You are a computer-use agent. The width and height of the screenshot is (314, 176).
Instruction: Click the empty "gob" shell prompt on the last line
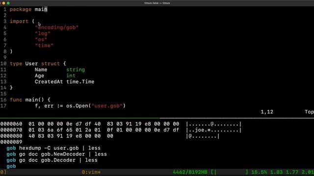click(x=11, y=166)
